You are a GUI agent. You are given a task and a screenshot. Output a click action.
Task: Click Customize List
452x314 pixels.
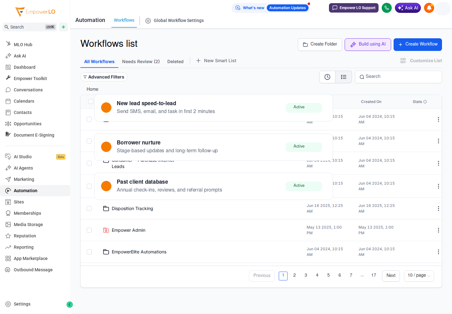(421, 61)
